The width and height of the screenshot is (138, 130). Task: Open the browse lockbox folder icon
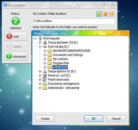point(112,14)
